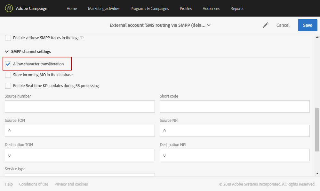Enable verbose SMPP traces checkbox

pos(8,38)
